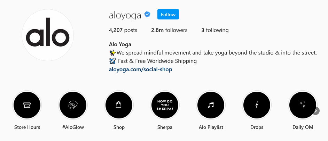
Task: Open the Drops lightning bolt highlight
Action: click(257, 105)
